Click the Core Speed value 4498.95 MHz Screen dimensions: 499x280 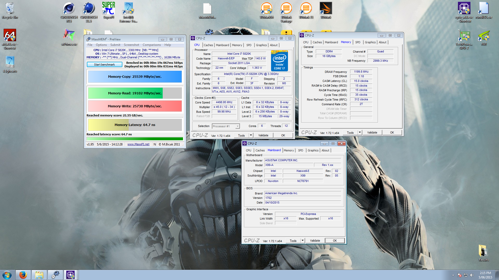224,102
